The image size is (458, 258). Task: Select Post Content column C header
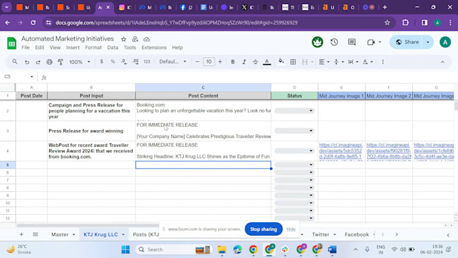pyautogui.click(x=203, y=88)
